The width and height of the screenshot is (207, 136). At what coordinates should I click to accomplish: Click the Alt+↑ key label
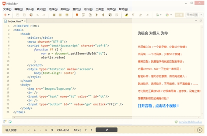click(77, 130)
